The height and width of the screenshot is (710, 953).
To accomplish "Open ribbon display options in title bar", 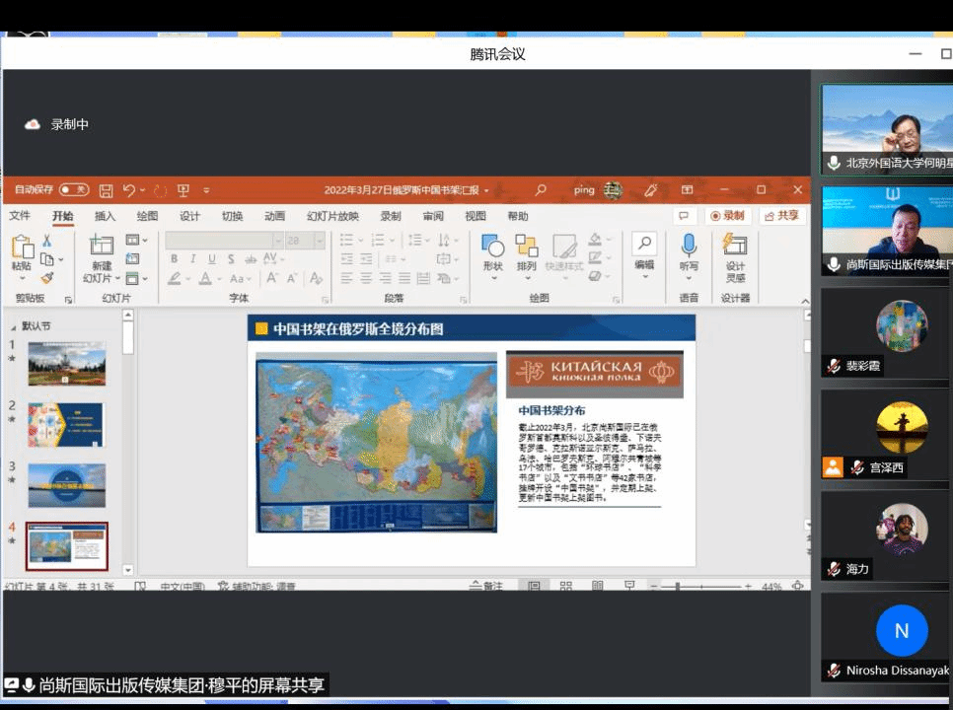I will click(687, 190).
